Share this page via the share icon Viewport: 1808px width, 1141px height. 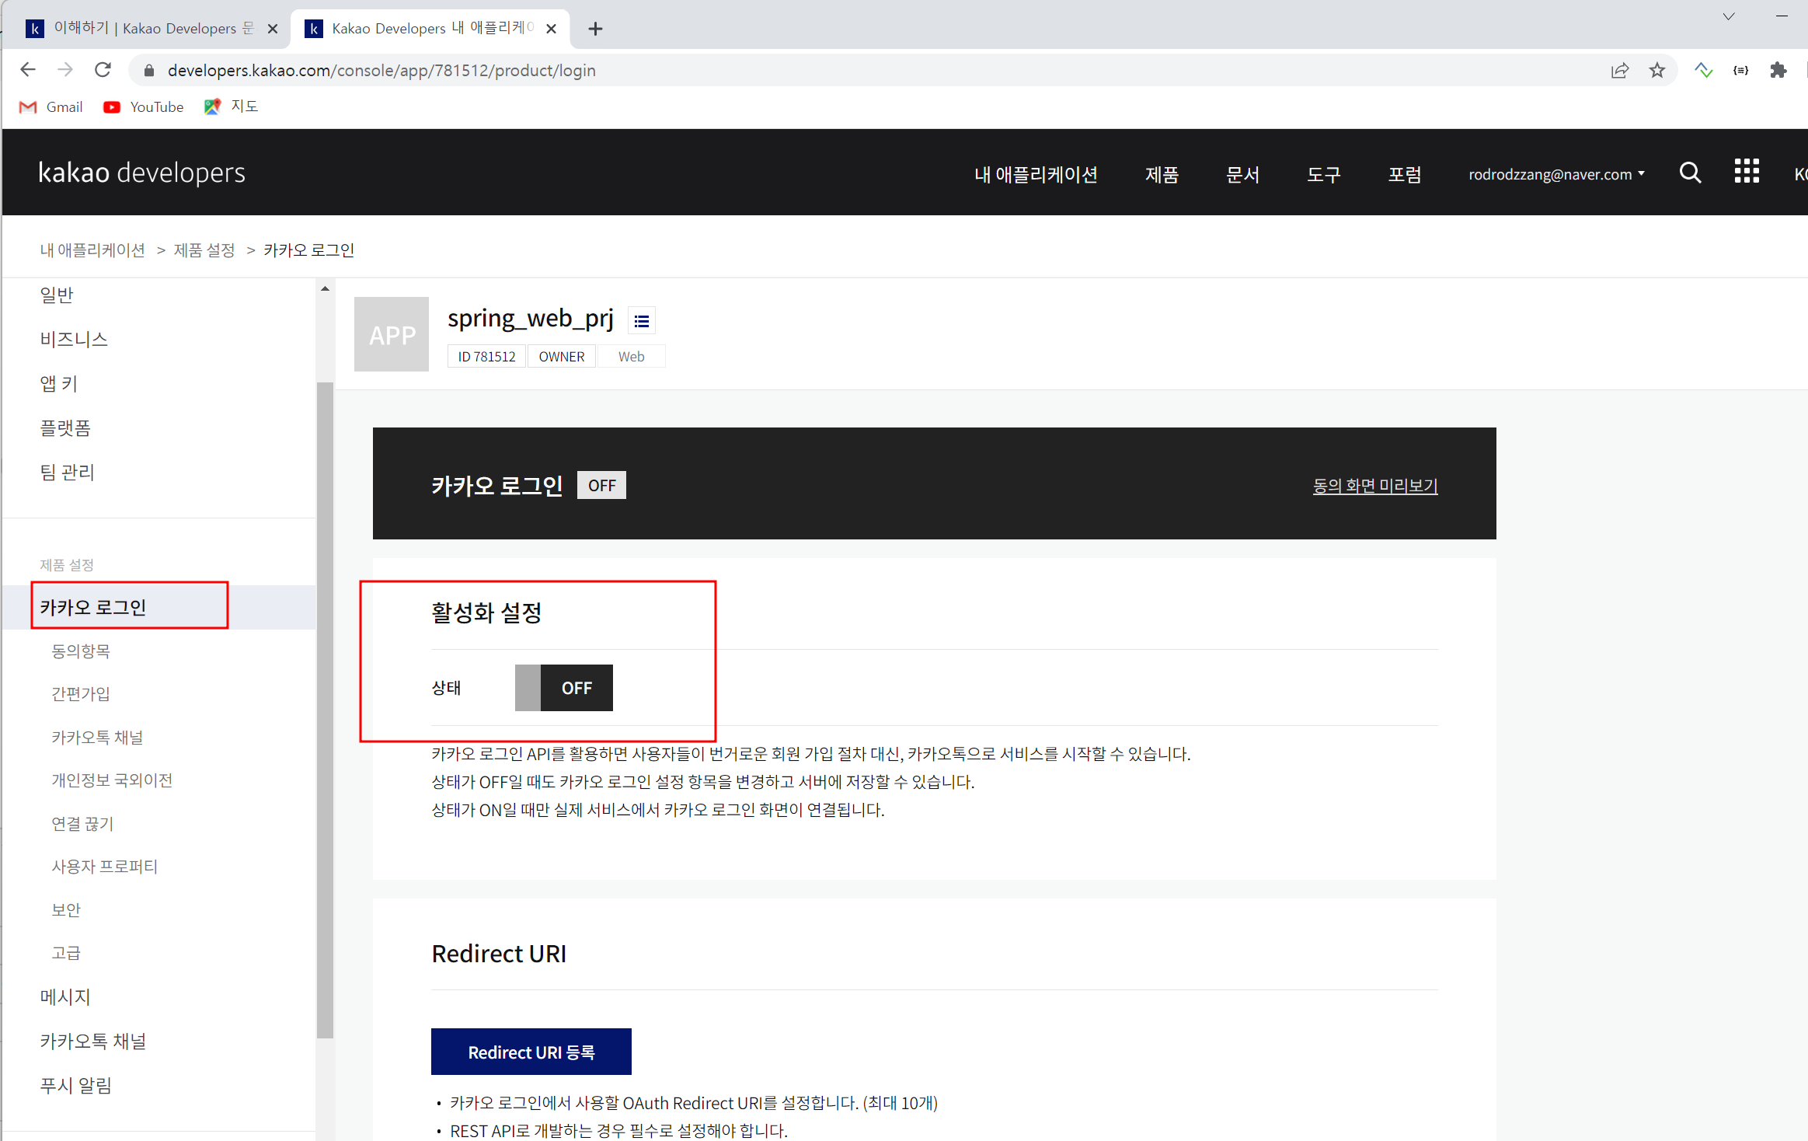coord(1620,71)
